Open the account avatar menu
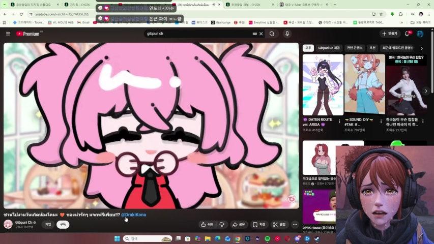The width and height of the screenshot is (434, 244). [x=420, y=34]
